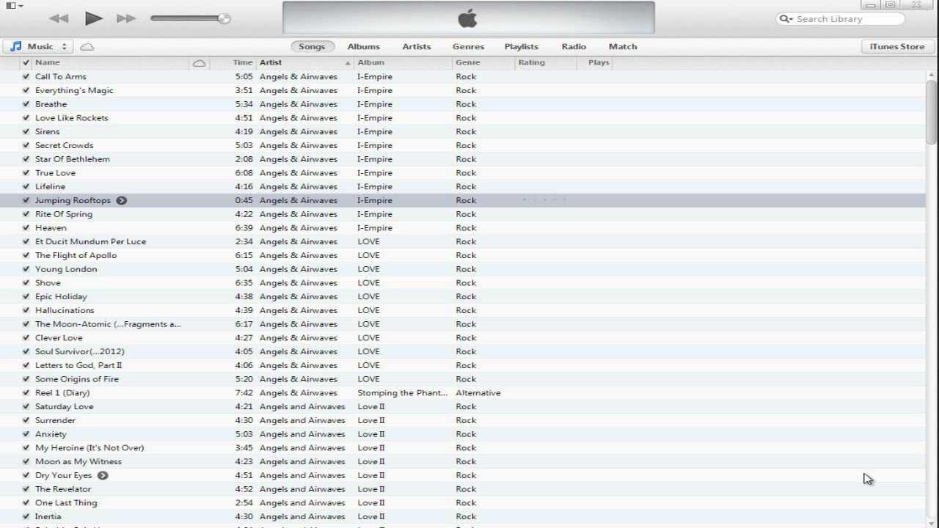Skip to next track with fast-forward button
Image resolution: width=939 pixels, height=528 pixels.
(x=126, y=18)
